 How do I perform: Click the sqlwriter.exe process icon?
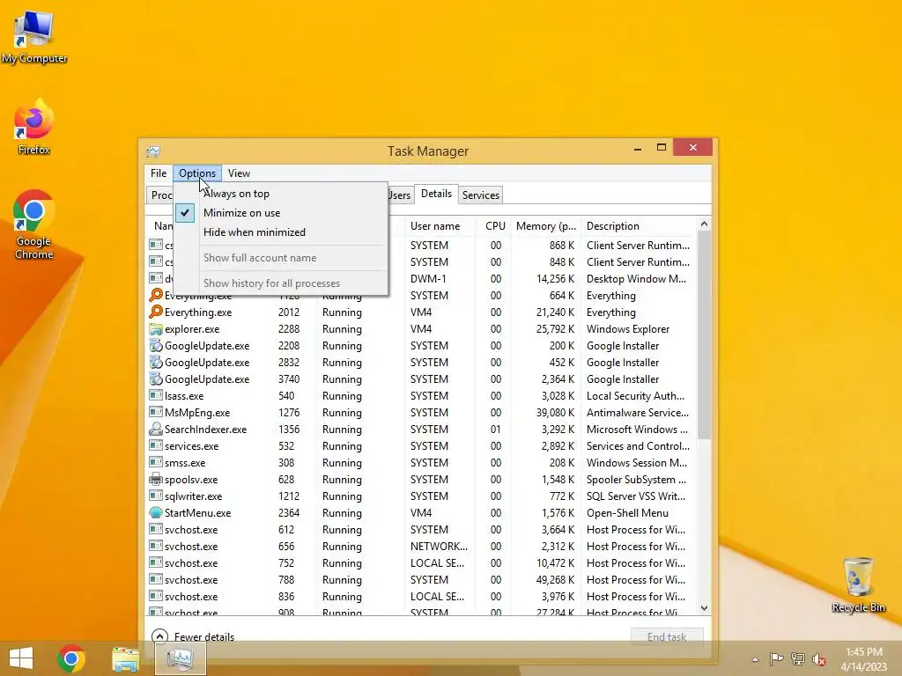pos(155,496)
